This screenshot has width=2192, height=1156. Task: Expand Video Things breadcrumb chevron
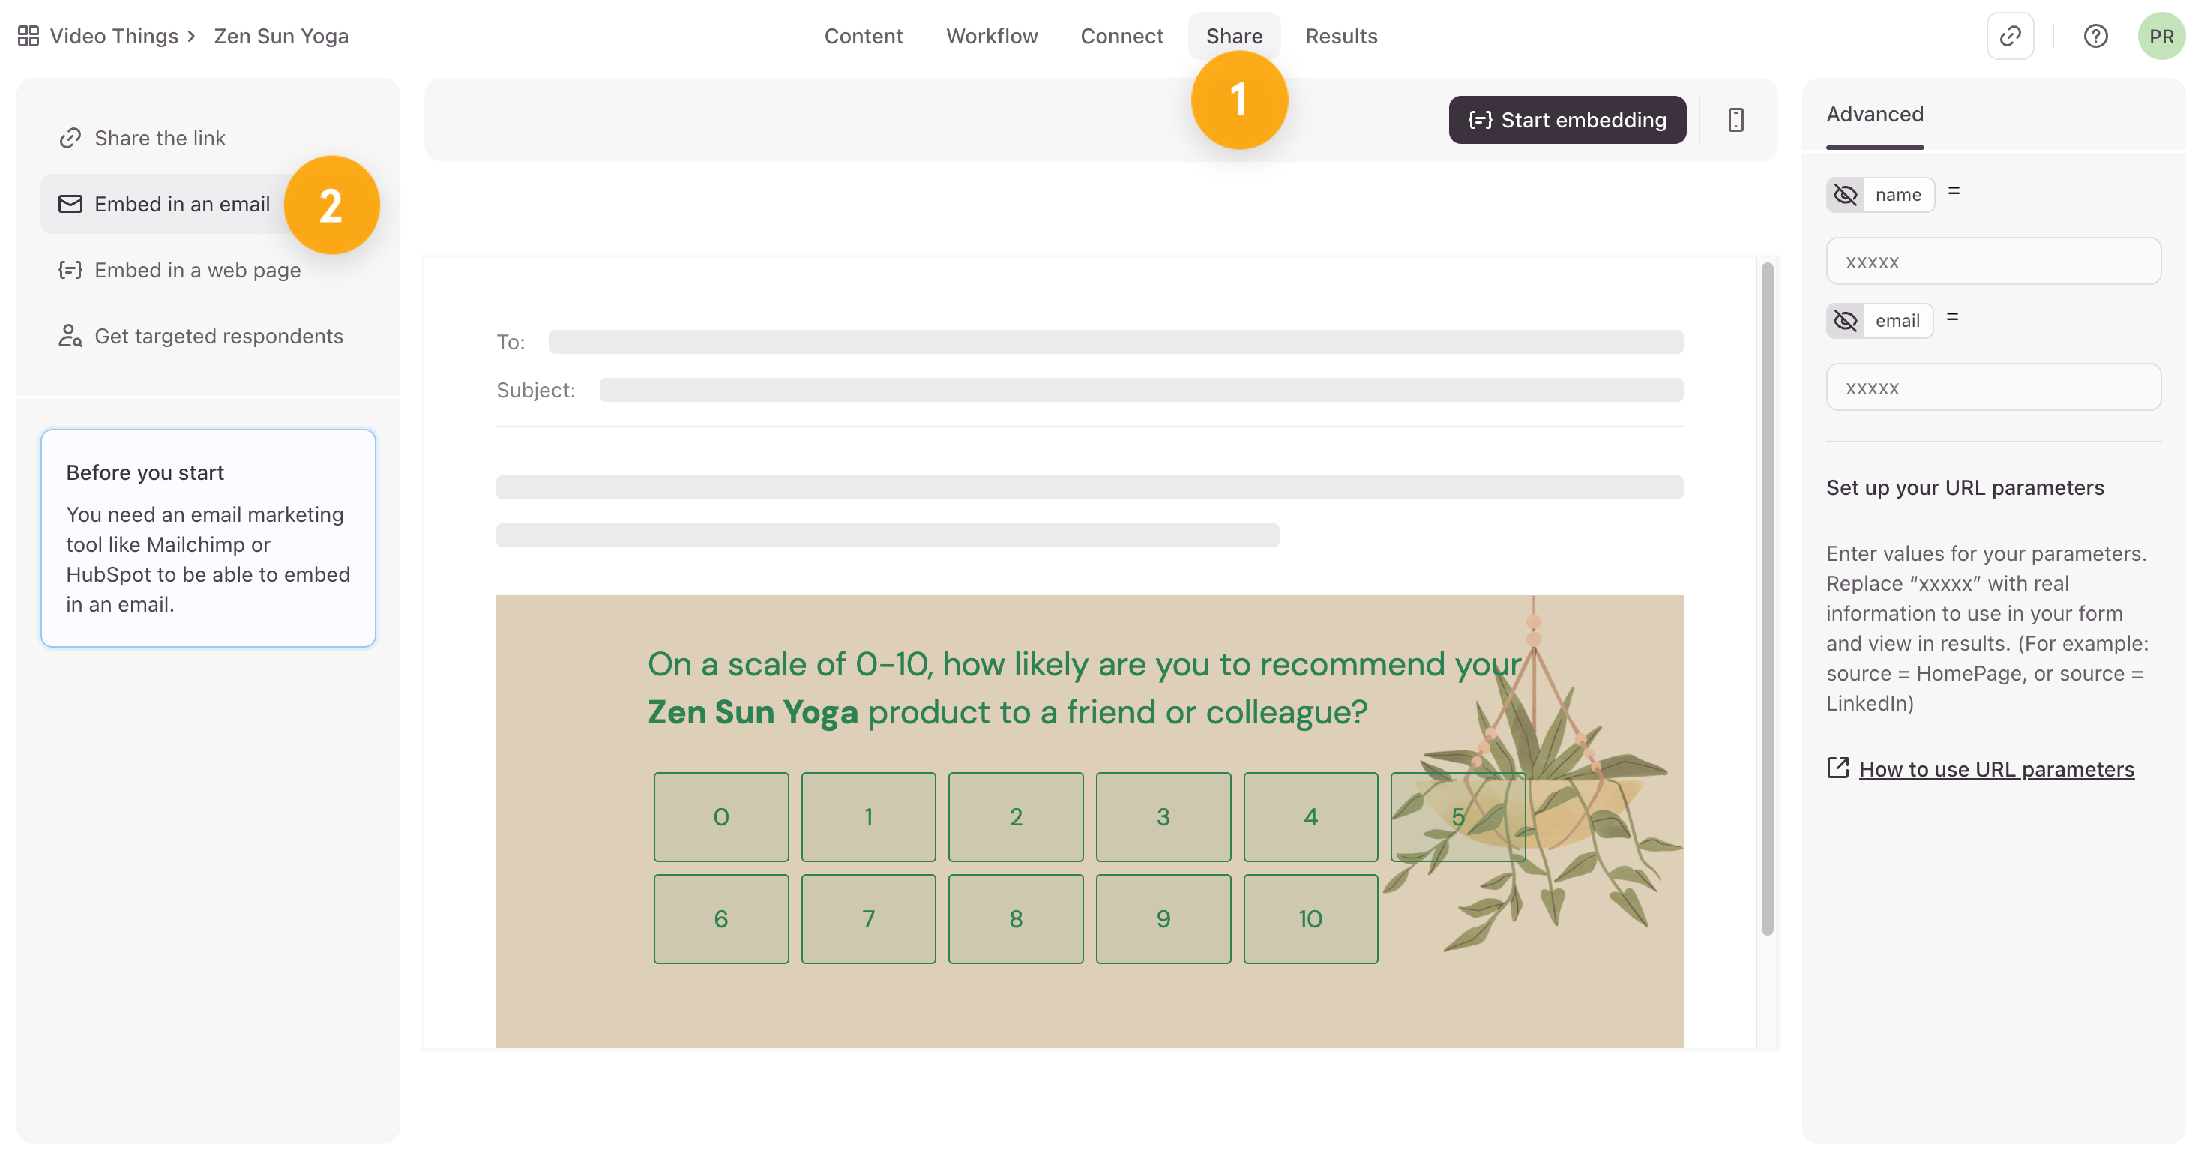[191, 36]
